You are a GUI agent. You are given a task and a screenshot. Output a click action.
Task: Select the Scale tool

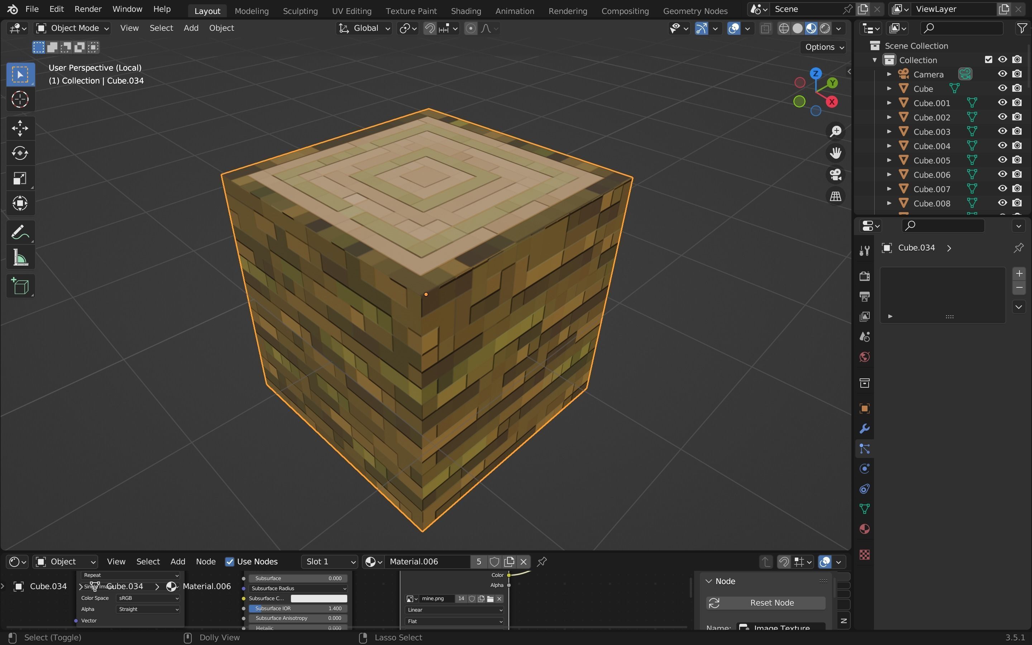point(20,178)
